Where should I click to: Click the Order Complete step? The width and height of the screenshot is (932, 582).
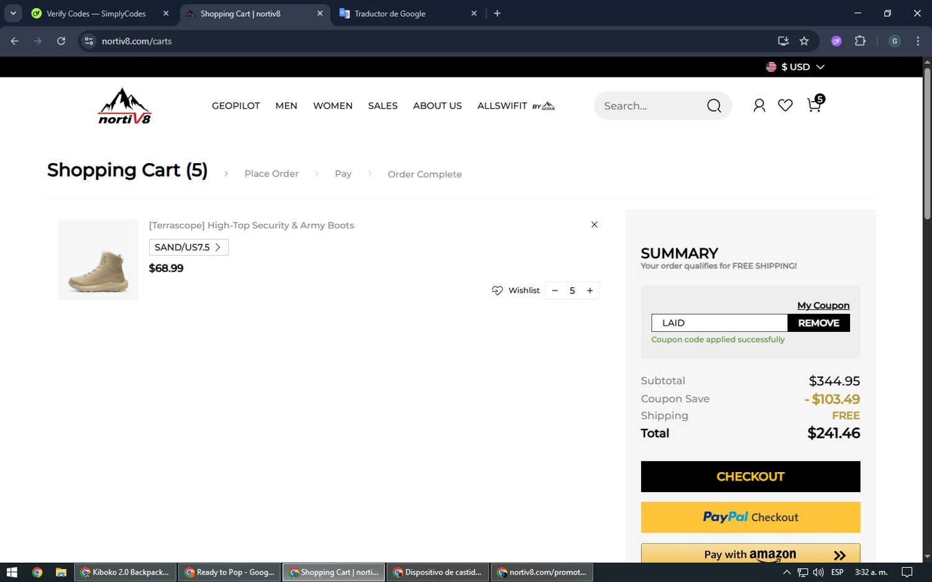[424, 174]
